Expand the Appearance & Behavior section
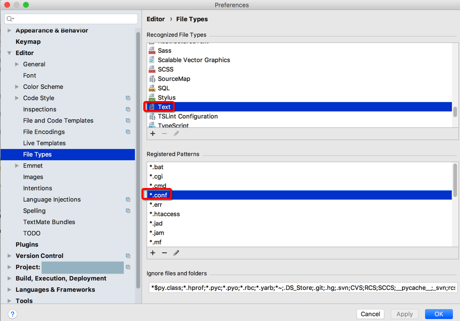 pyautogui.click(x=9, y=31)
